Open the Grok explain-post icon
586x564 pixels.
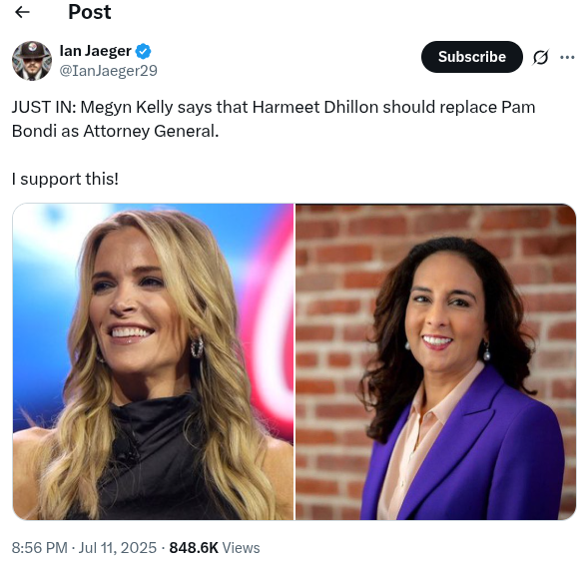(x=540, y=57)
